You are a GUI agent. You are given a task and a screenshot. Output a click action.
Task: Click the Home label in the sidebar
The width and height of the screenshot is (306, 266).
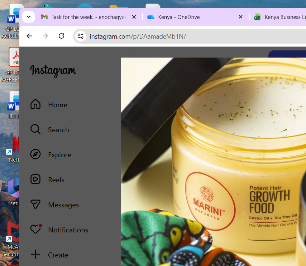click(x=58, y=105)
